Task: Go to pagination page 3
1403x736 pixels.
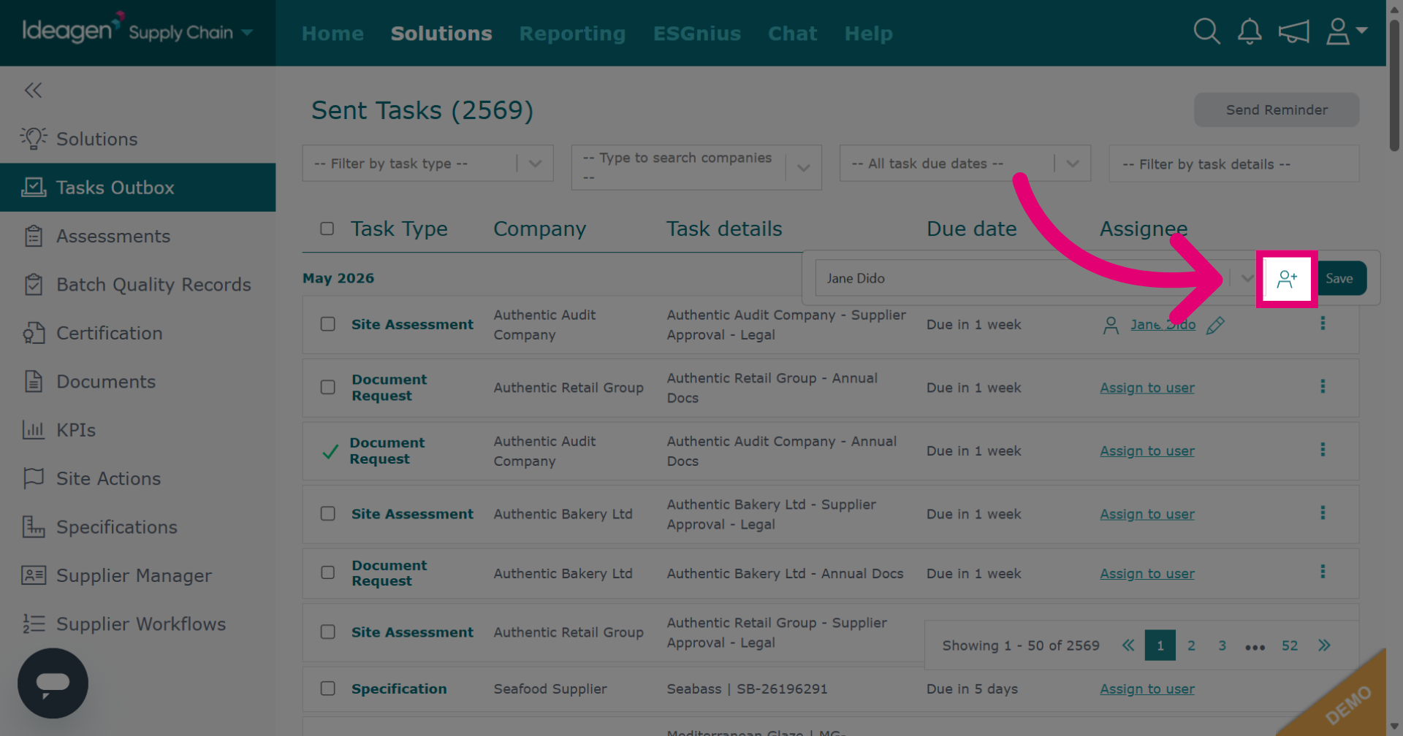Action: pos(1222,645)
